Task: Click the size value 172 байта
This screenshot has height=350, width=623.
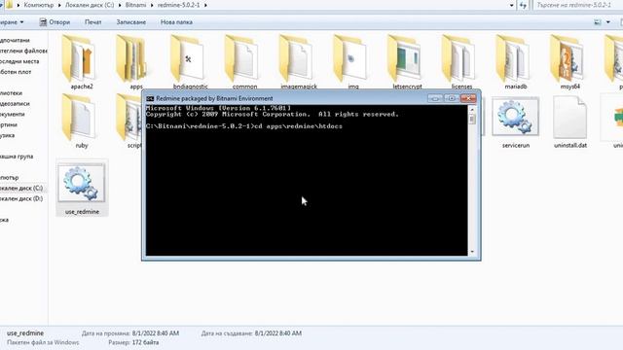Action: [x=145, y=342]
